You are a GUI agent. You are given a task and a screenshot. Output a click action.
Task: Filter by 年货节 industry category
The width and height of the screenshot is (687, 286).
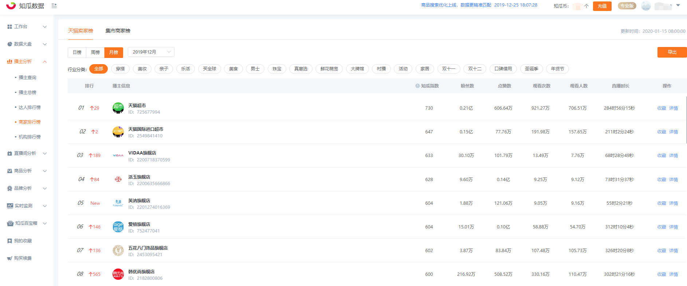coord(557,69)
